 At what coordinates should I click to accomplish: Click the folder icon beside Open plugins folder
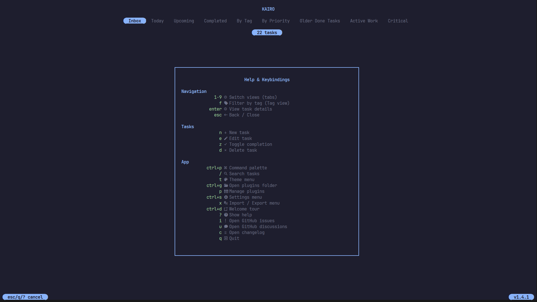pyautogui.click(x=226, y=186)
